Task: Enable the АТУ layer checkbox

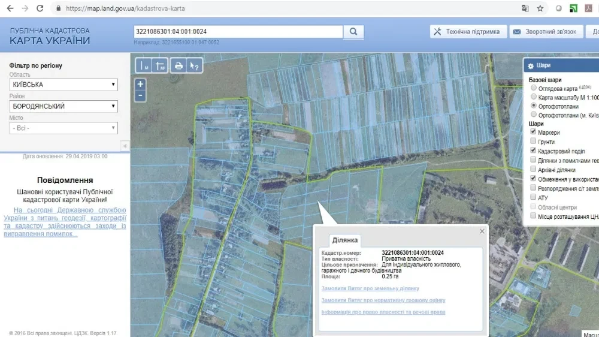Action: pyautogui.click(x=533, y=197)
